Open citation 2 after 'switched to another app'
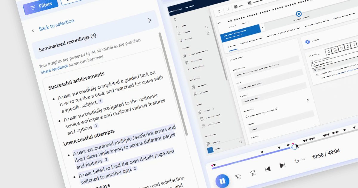Viewport: 358px width, 188px height. tap(135, 168)
